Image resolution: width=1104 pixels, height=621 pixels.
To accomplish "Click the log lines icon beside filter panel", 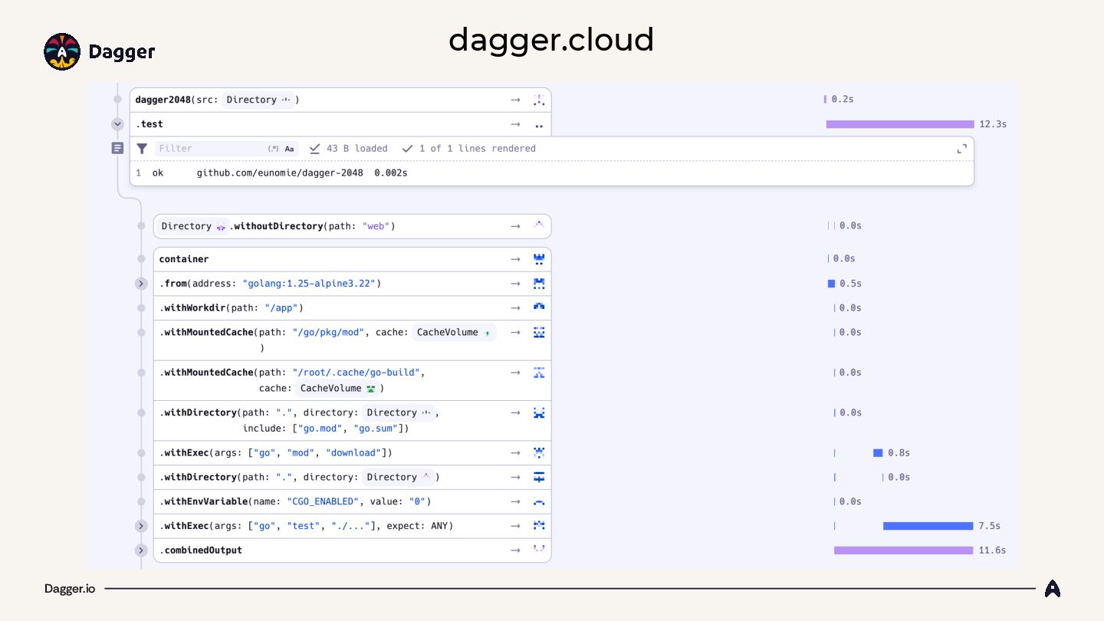I will (x=117, y=148).
